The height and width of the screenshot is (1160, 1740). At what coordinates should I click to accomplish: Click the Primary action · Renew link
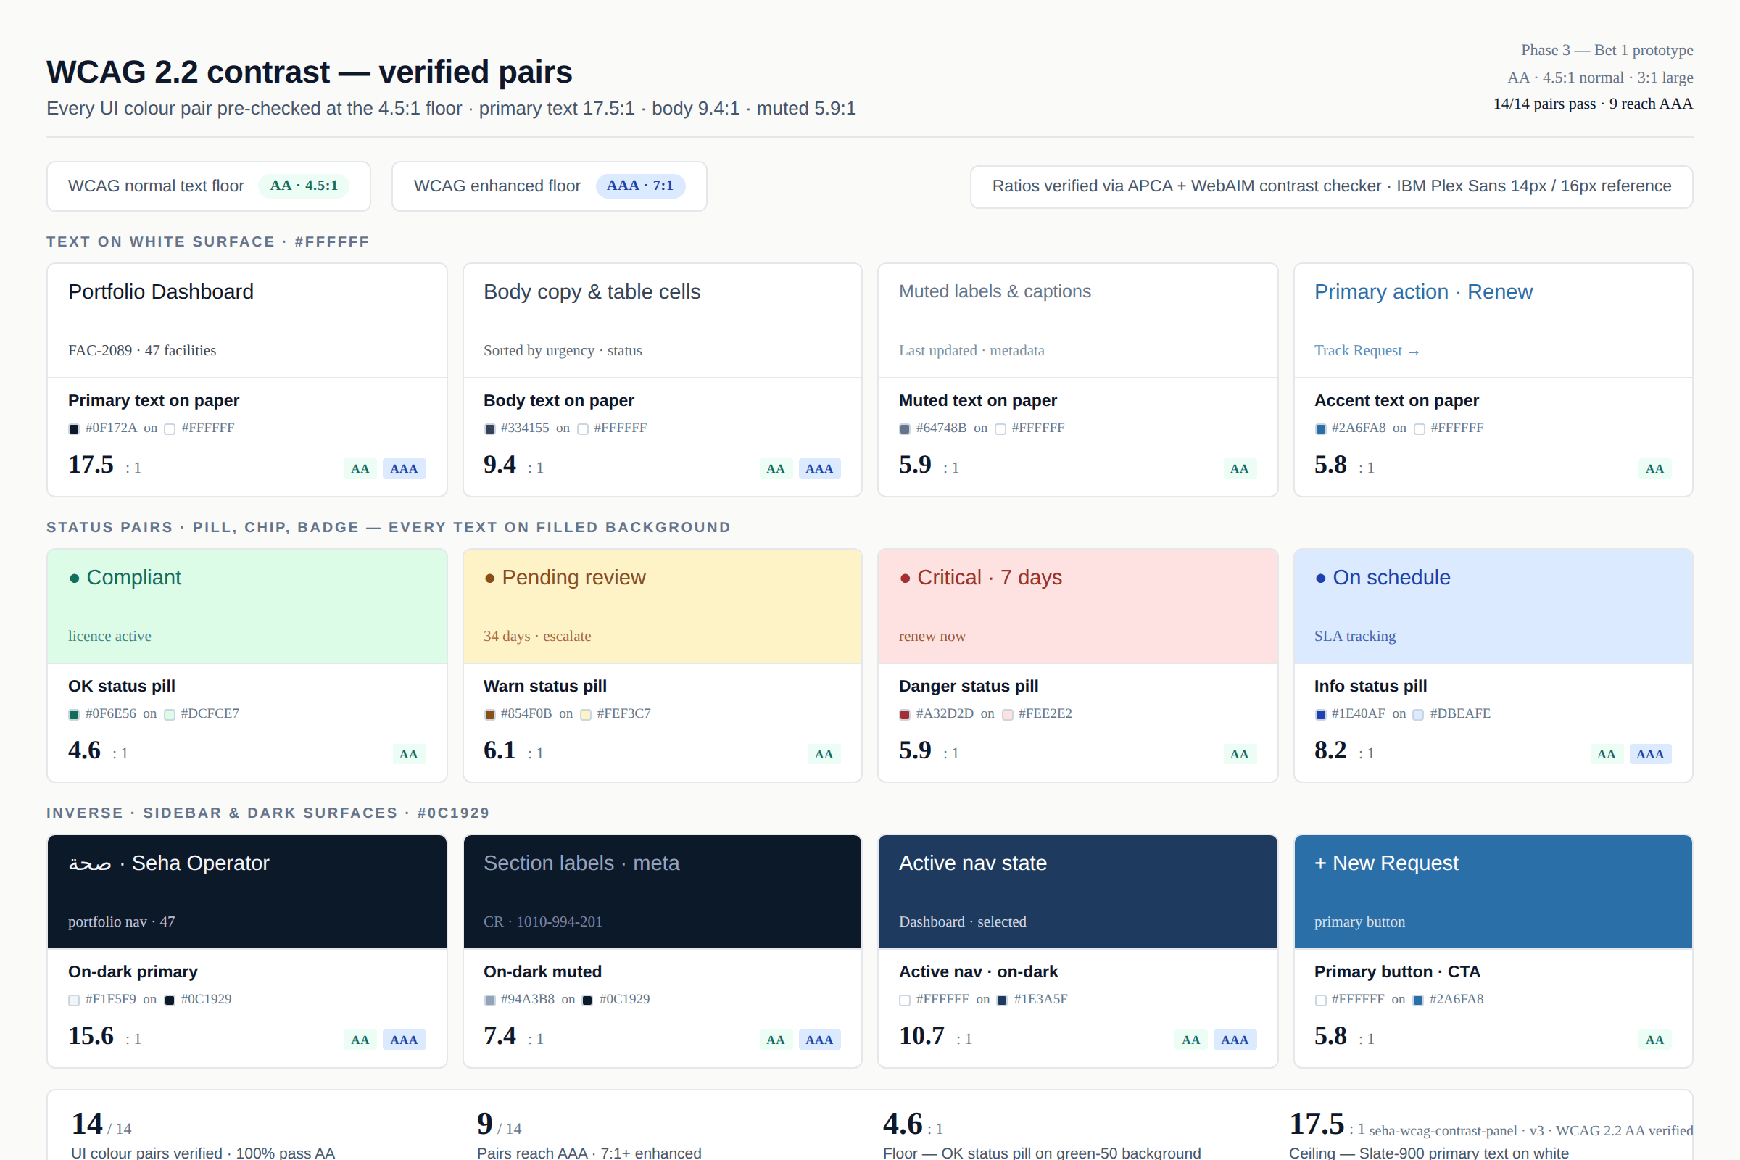point(1422,291)
